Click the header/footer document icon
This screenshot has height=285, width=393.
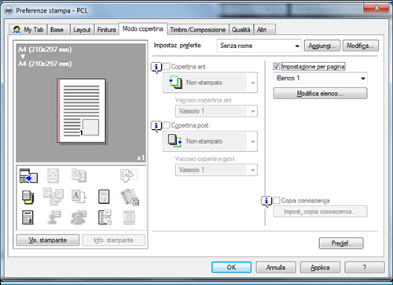[x=28, y=217]
